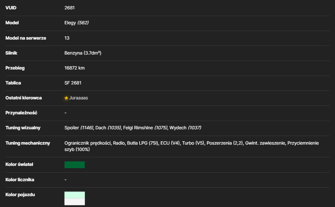
Task: Click the Kolor licznika label
Action: pyautogui.click(x=20, y=180)
